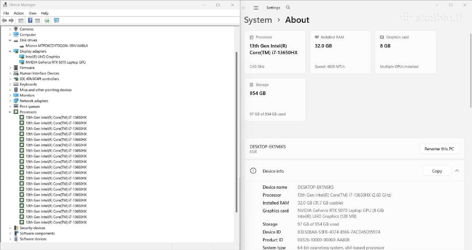Viewport: 472px width, 250px height.
Task: Click the '13th Gen ... (2.60 GHz)' Processor value in Device info
Action: pyautogui.click(x=344, y=195)
